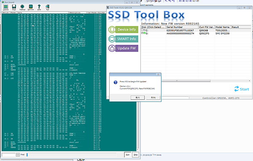Click firmware version Q0926B cell
The width and height of the screenshot is (253, 161).
[204, 31]
